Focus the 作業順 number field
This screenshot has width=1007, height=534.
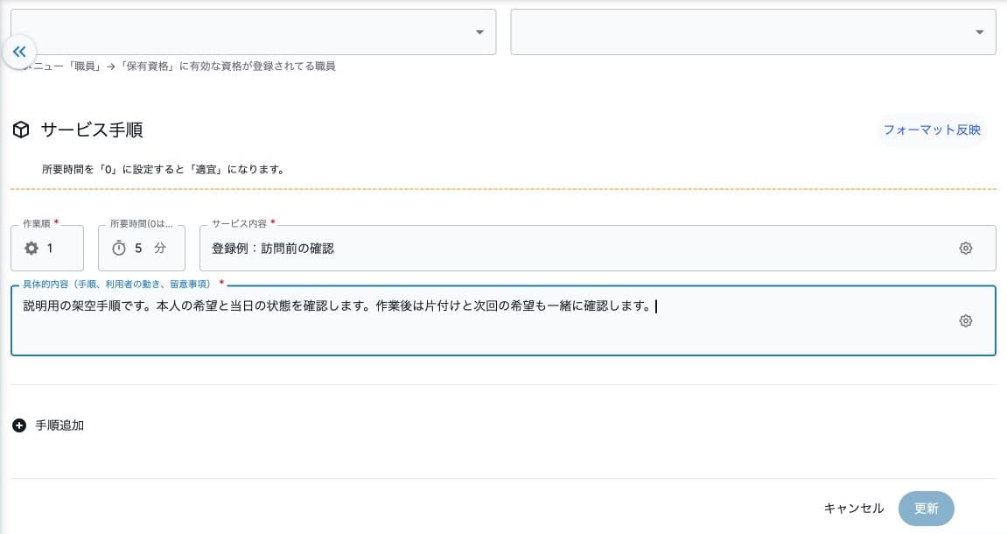pyautogui.click(x=47, y=248)
